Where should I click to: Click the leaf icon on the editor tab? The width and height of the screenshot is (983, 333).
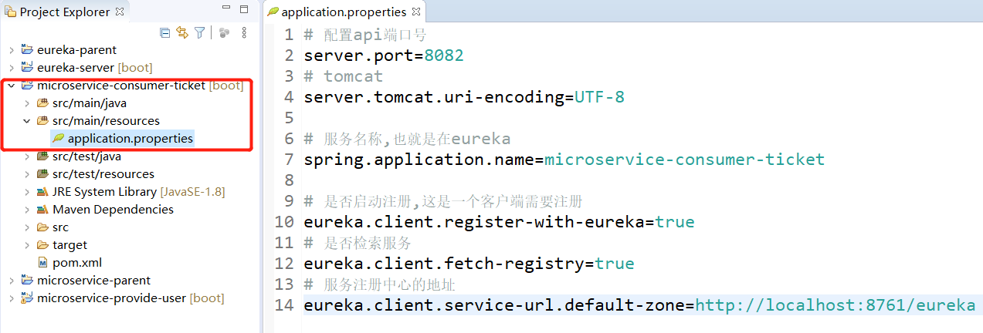tap(273, 12)
